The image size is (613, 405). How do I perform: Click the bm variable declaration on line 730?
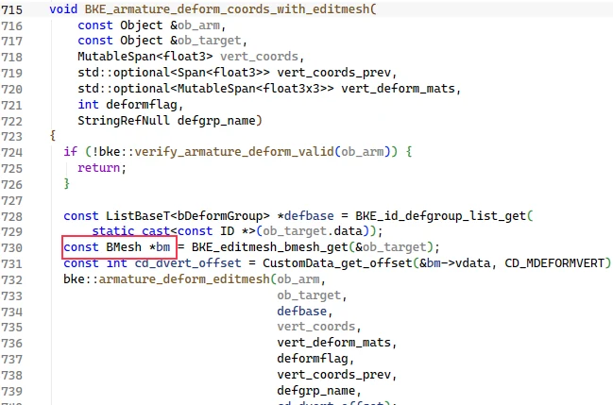click(x=163, y=247)
